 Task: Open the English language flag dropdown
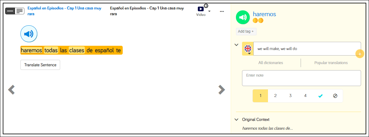(248, 49)
